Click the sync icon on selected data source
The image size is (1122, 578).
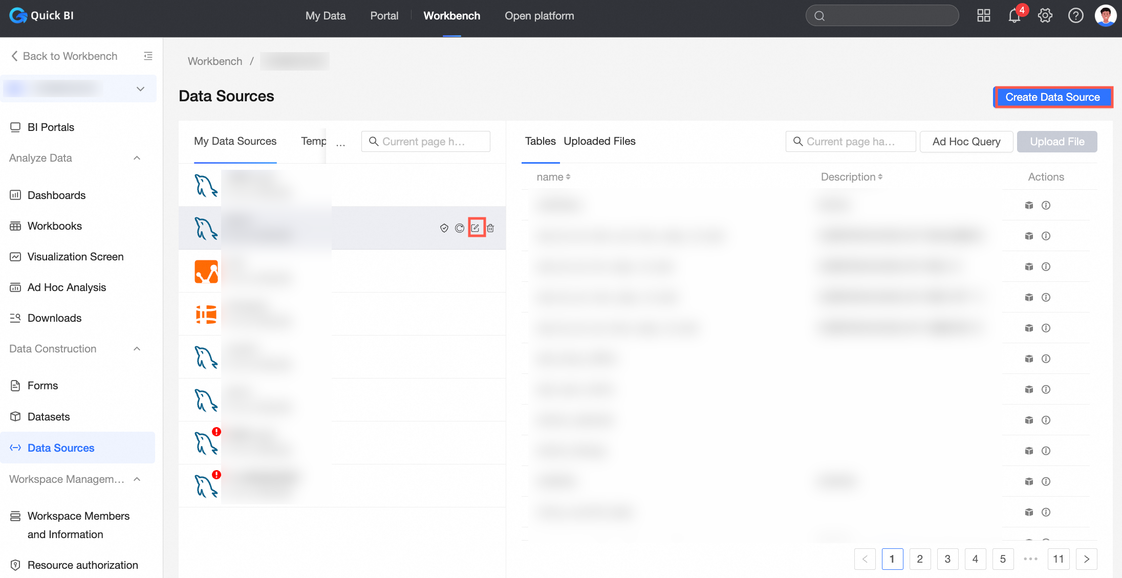[x=460, y=228]
